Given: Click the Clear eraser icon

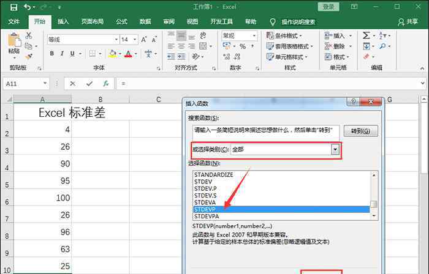Looking at the screenshot, I should pos(366,56).
